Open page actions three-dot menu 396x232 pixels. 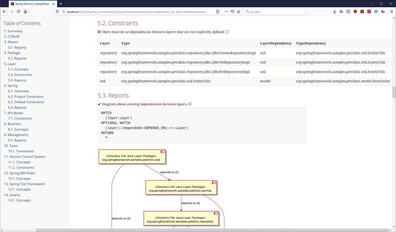[x=226, y=12]
